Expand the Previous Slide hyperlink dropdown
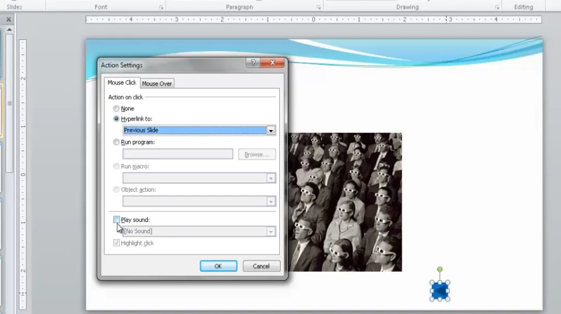 tap(271, 131)
